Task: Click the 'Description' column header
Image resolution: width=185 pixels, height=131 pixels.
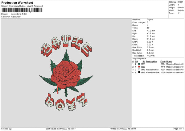Action: click(x=152, y=61)
